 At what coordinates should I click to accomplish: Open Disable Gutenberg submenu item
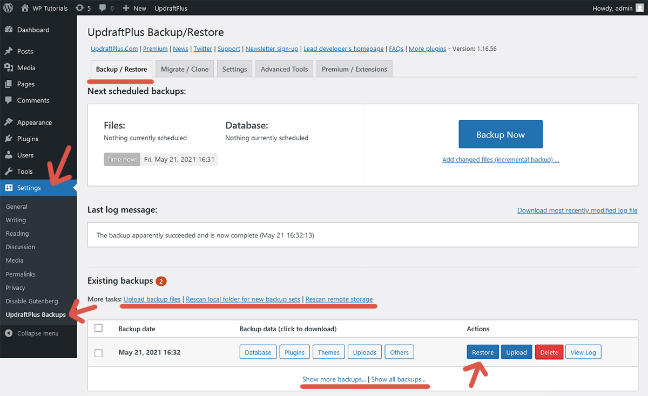(x=32, y=301)
